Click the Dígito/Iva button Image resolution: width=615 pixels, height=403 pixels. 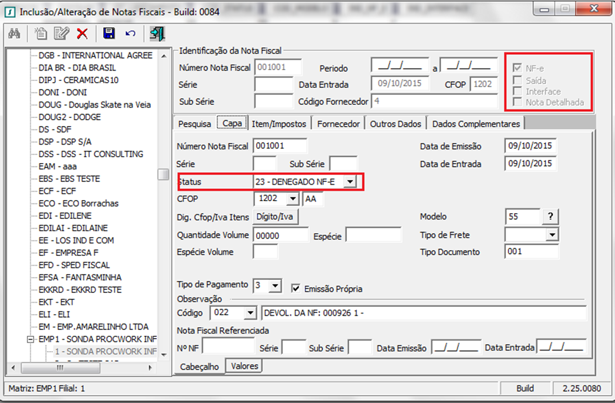(x=274, y=217)
